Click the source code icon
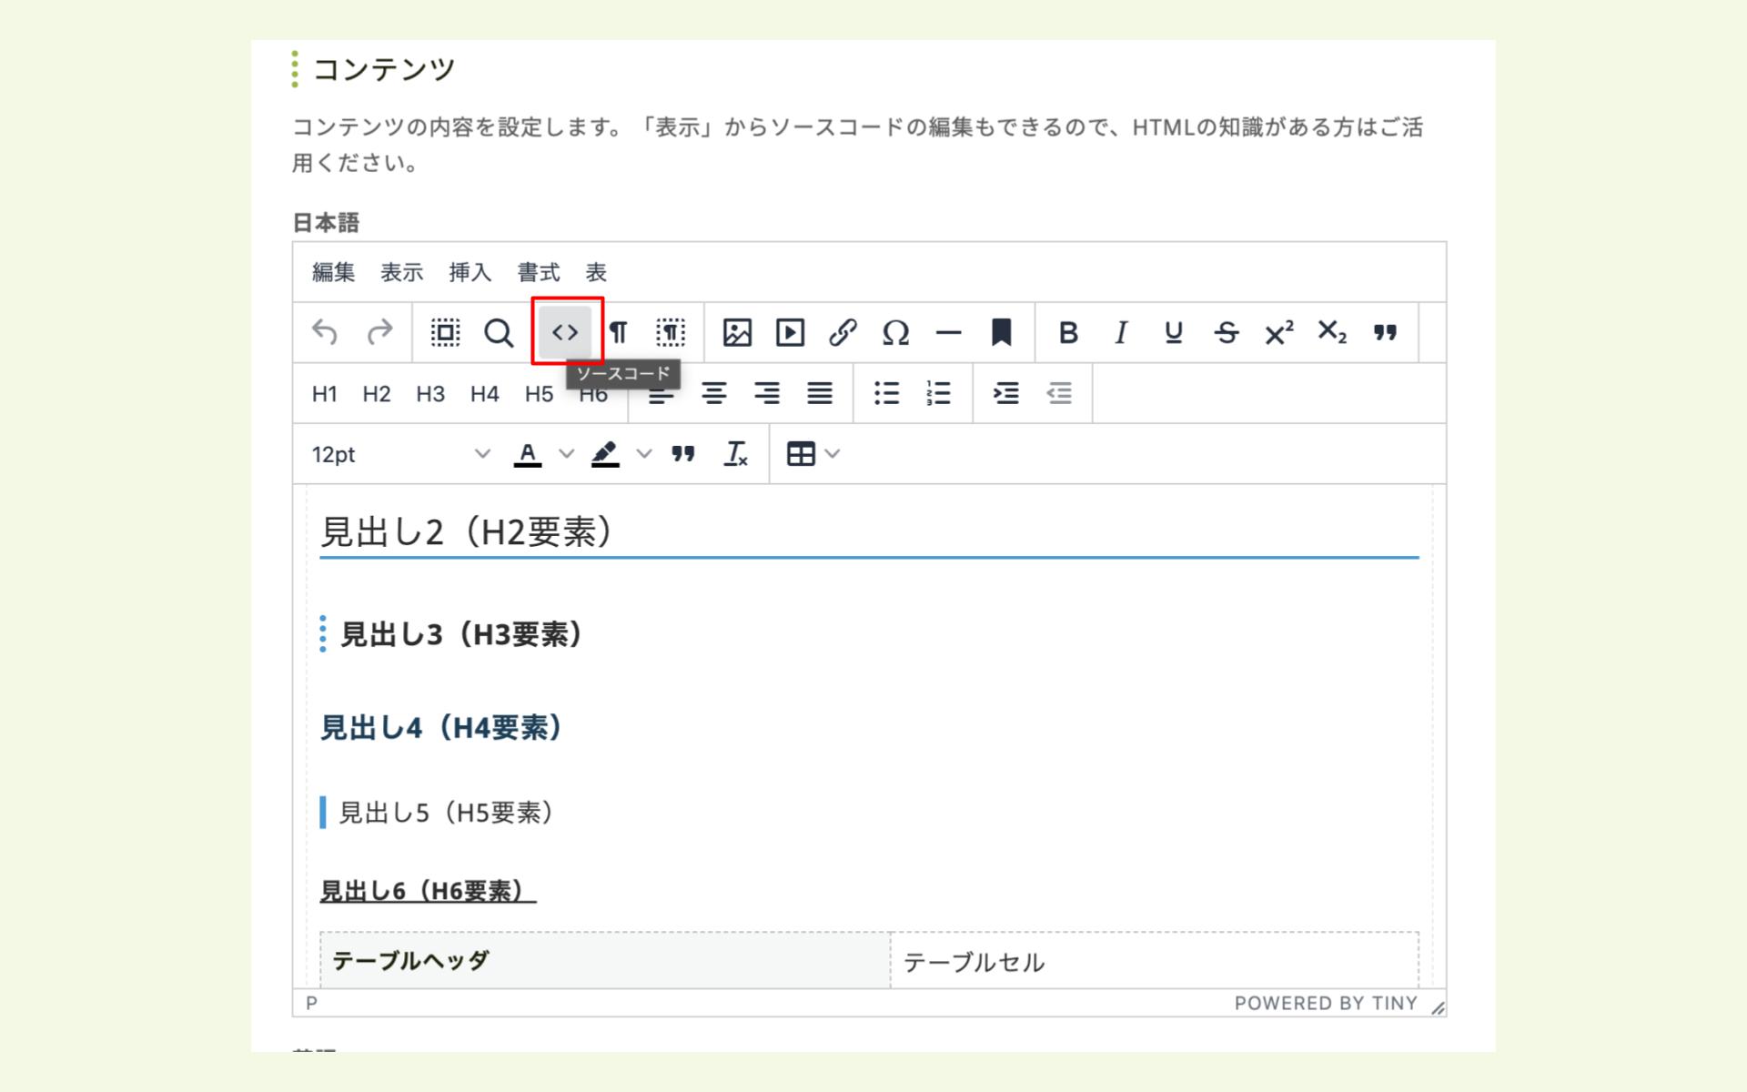Viewport: 1747px width, 1092px height. click(565, 332)
